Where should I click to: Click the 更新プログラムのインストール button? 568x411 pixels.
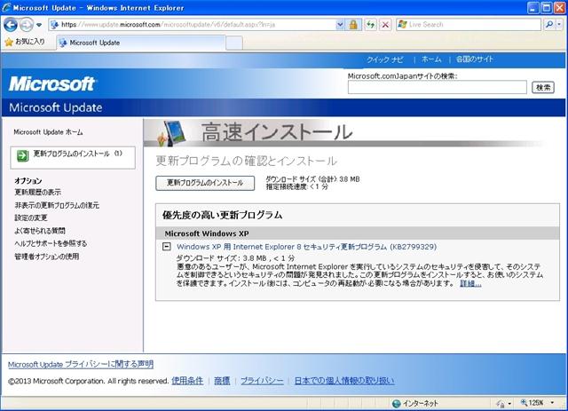pyautogui.click(x=205, y=183)
